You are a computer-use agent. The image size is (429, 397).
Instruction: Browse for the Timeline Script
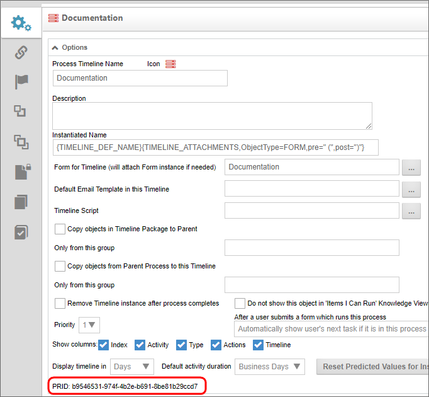(411, 211)
